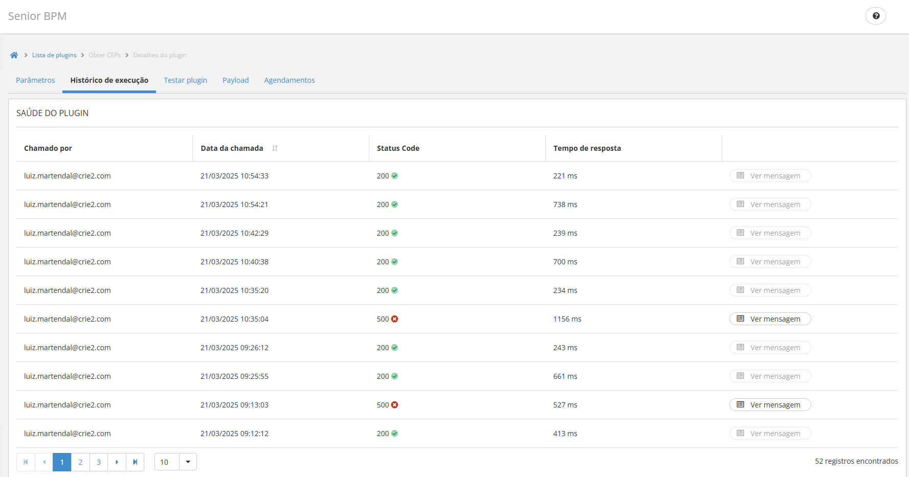909x477 pixels.
Task: Click Ver mensagem for 10:54:33 row
Action: [770, 176]
